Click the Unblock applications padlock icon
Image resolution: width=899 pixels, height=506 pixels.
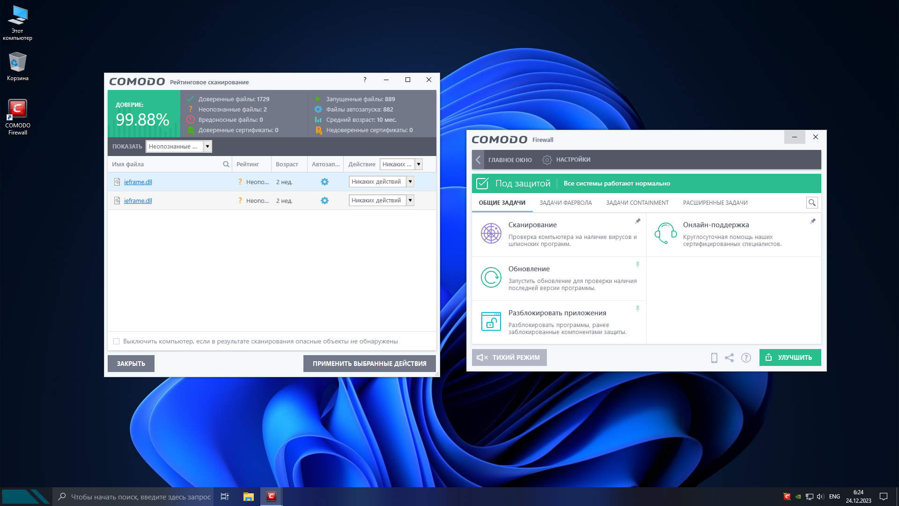(491, 321)
